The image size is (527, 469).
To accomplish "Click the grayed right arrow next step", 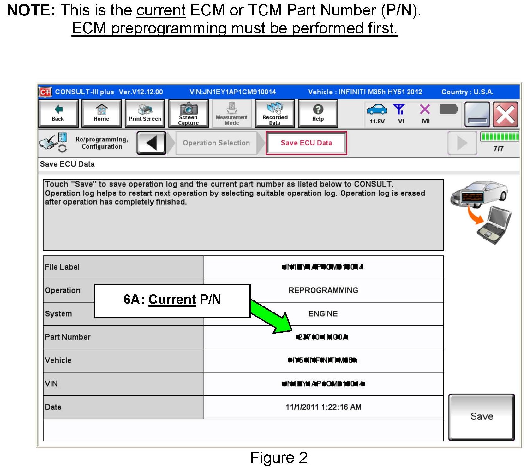I will tap(462, 143).
